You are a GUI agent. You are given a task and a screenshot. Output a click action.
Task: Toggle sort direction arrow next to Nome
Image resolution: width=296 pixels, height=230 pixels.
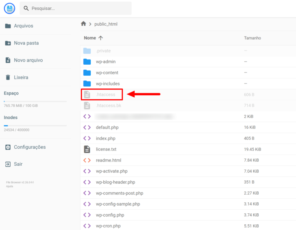pyautogui.click(x=100, y=38)
